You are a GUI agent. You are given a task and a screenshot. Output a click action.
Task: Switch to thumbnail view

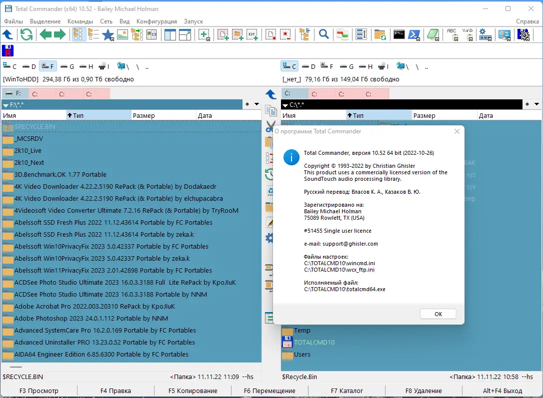121,34
